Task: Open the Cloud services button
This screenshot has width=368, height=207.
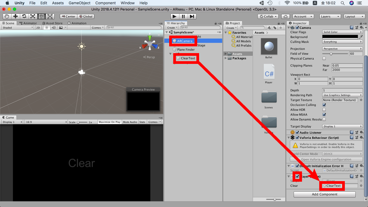Action: coord(285,16)
